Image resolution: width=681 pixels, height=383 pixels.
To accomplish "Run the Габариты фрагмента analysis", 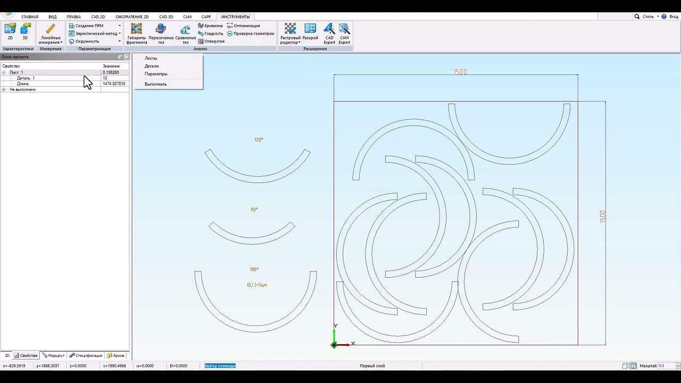I will click(x=137, y=34).
